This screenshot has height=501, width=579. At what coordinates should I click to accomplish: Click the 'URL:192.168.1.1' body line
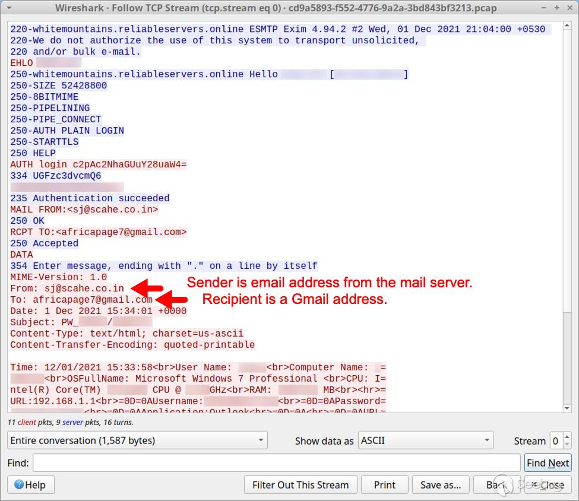pos(198,401)
